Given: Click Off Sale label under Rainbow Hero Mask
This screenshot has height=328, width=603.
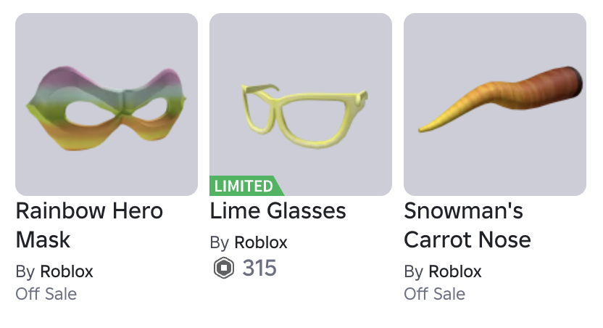Looking at the screenshot, I should 46,294.
